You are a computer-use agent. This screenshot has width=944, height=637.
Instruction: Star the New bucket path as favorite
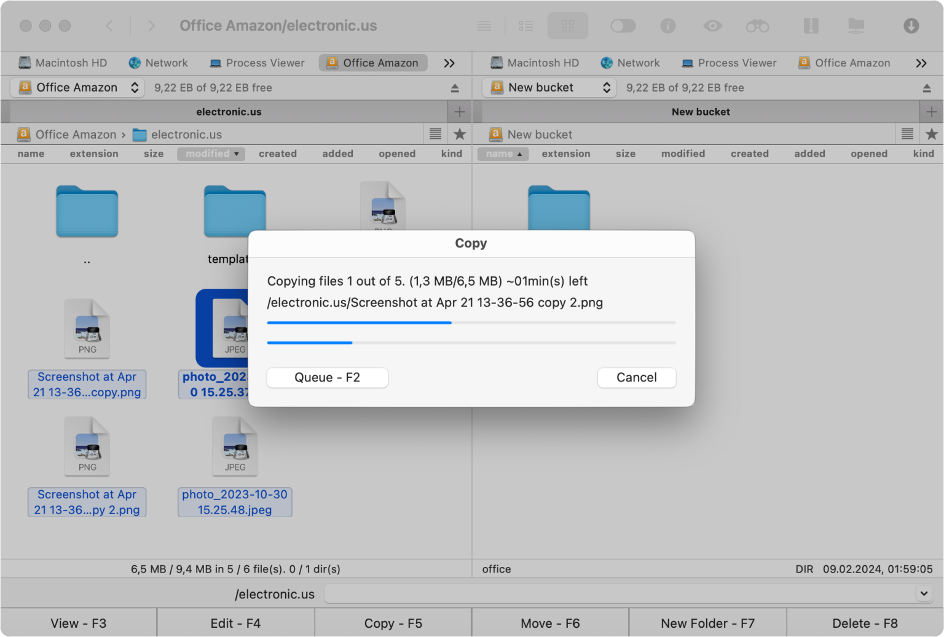pyautogui.click(x=932, y=134)
